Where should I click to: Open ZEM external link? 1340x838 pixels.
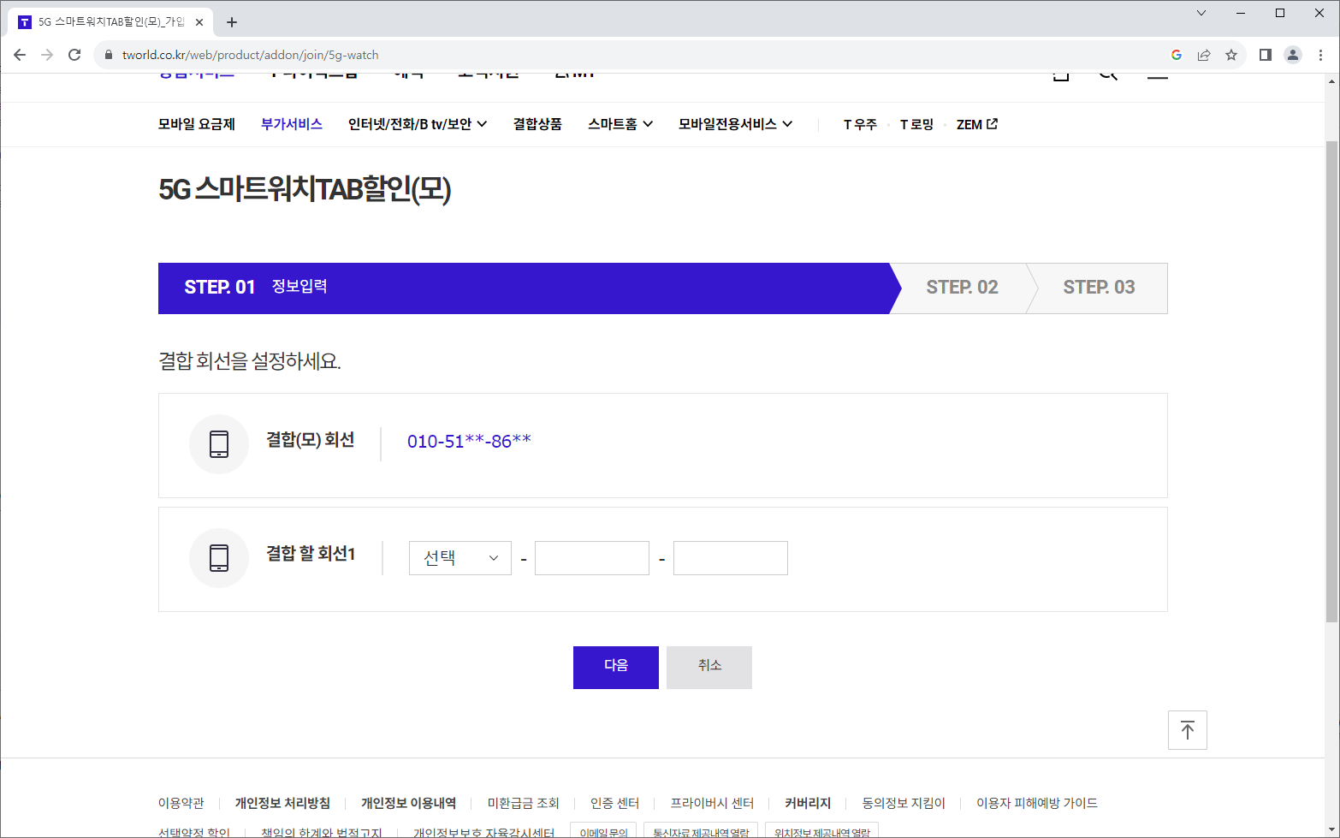977,124
